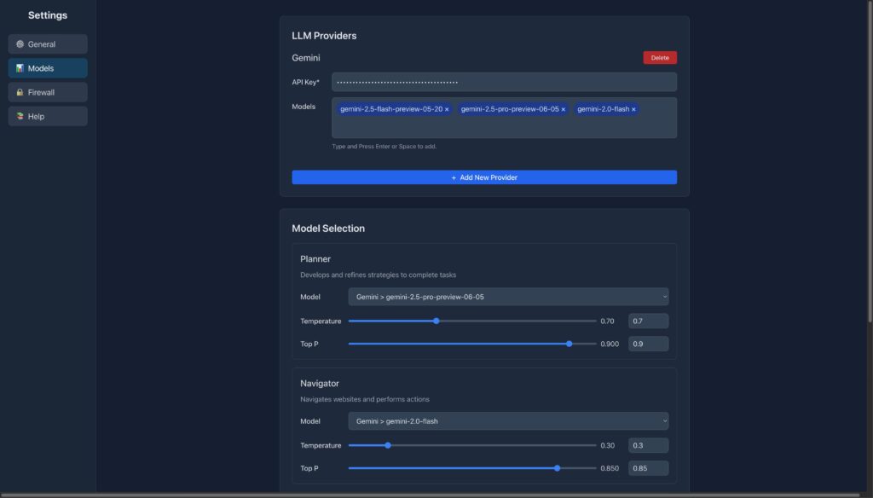Click the Navigator Top P value box showing 0.85
The image size is (873, 498).
tap(648, 467)
